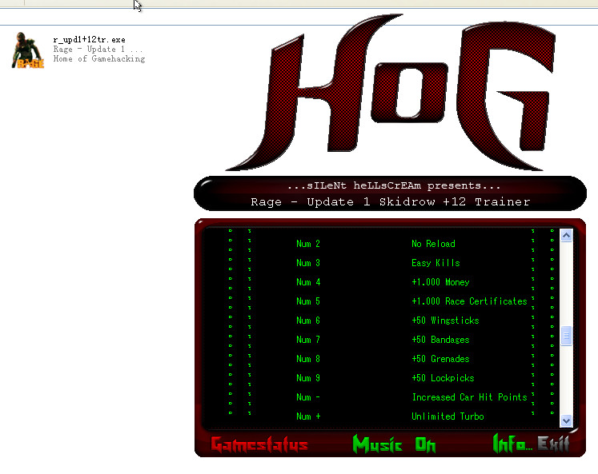Click the 'Rage - Update 1 ...' file description line
The width and height of the screenshot is (598, 474).
[98, 49]
